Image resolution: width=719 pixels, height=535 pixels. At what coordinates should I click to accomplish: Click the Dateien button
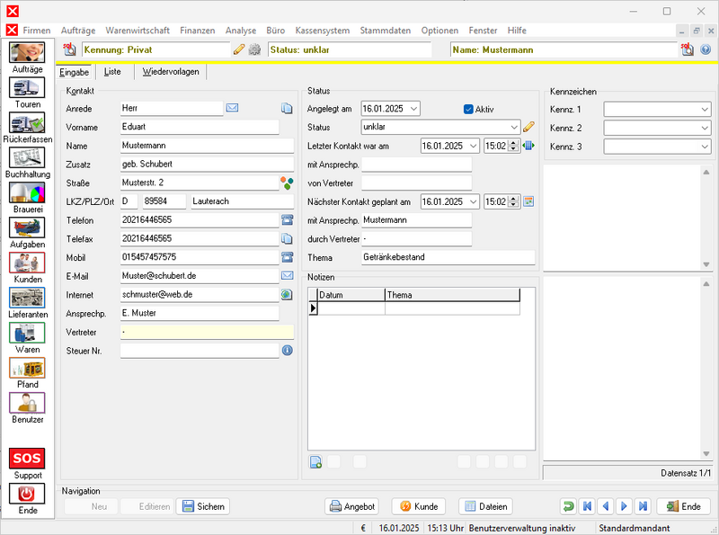point(486,506)
